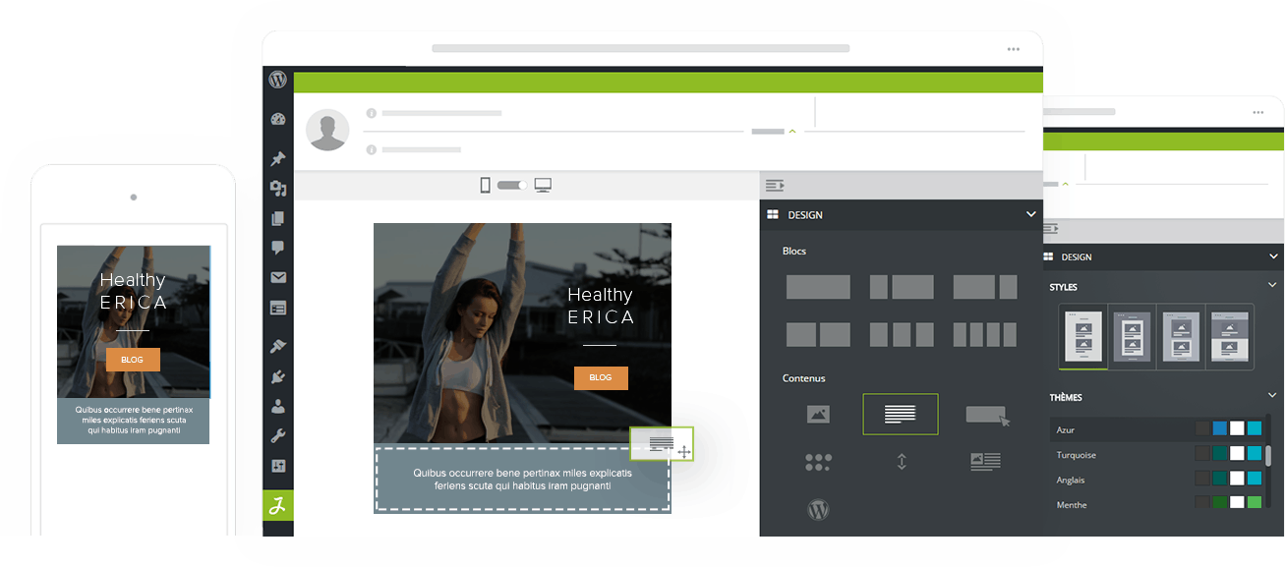Select the full-width single column block
Screen dimensions: 1285x567
click(818, 287)
